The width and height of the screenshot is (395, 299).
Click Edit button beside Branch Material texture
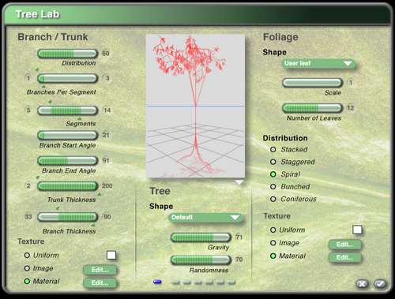(100, 282)
